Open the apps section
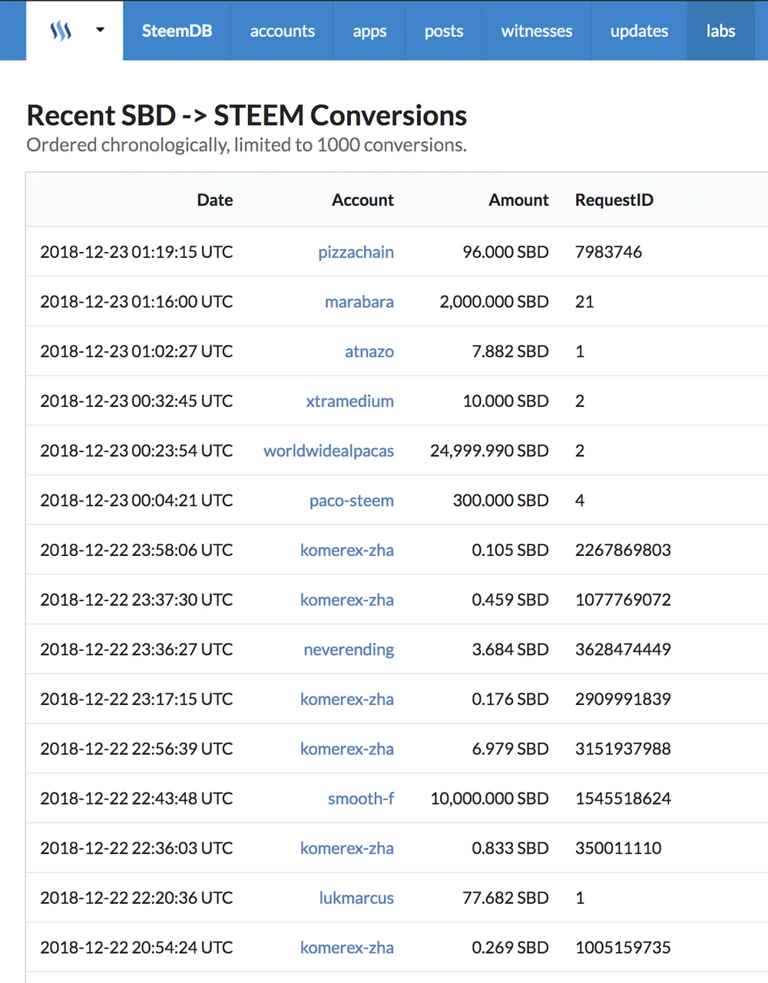The width and height of the screenshot is (768, 983). tap(369, 31)
